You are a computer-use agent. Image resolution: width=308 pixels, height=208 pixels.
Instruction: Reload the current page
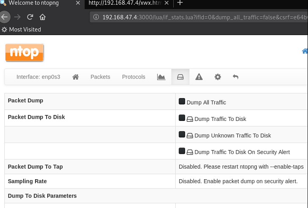30,17
